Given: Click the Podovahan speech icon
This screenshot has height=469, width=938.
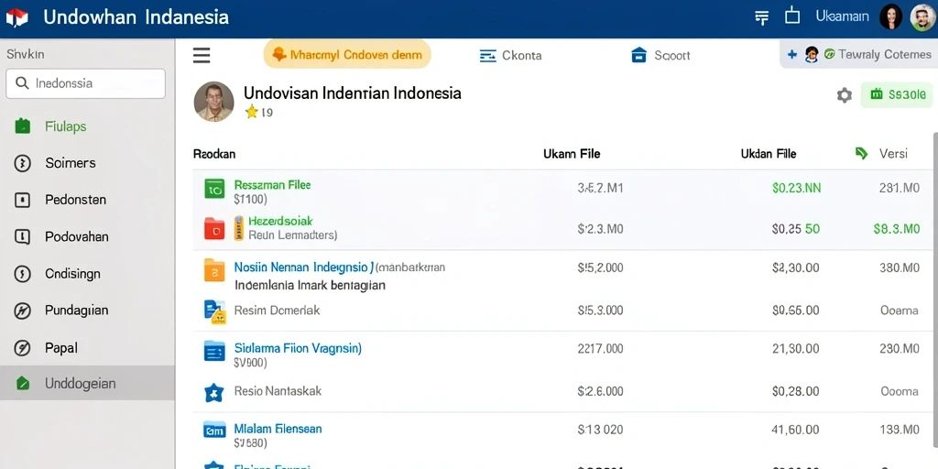Looking at the screenshot, I should (22, 237).
